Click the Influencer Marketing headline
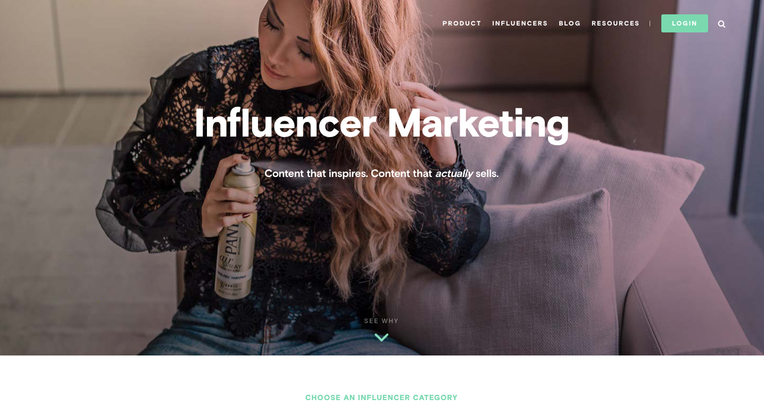The width and height of the screenshot is (764, 415). pos(381,123)
